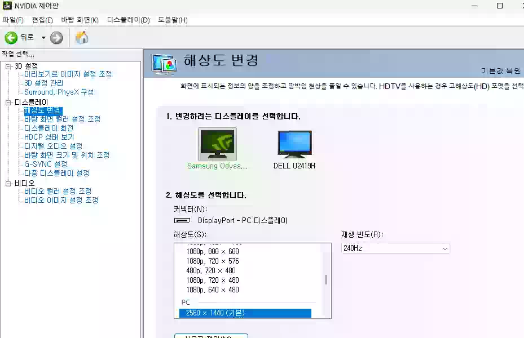The image size is (524, 338).
Task: Open 디지털 오디오 설정 page
Action: click(x=53, y=146)
